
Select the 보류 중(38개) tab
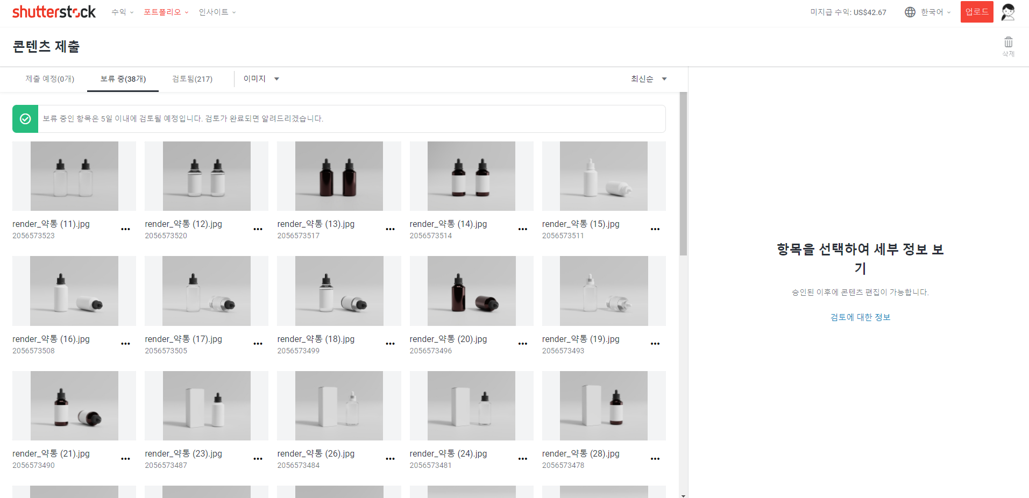tap(123, 79)
